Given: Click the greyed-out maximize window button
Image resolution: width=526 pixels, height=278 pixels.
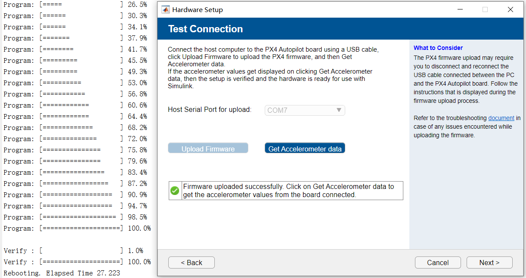Looking at the screenshot, I should click(x=485, y=9).
